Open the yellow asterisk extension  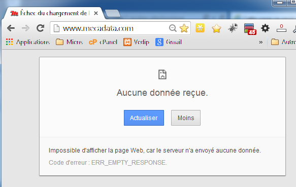pos(200,28)
